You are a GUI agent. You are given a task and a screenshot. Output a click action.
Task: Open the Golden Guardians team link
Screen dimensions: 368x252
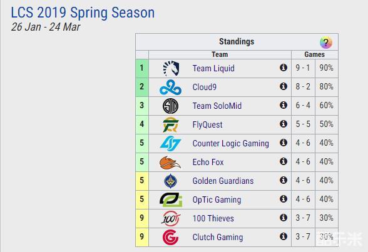click(223, 181)
